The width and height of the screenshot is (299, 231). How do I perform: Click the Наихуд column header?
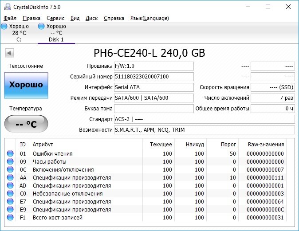pos(195,145)
